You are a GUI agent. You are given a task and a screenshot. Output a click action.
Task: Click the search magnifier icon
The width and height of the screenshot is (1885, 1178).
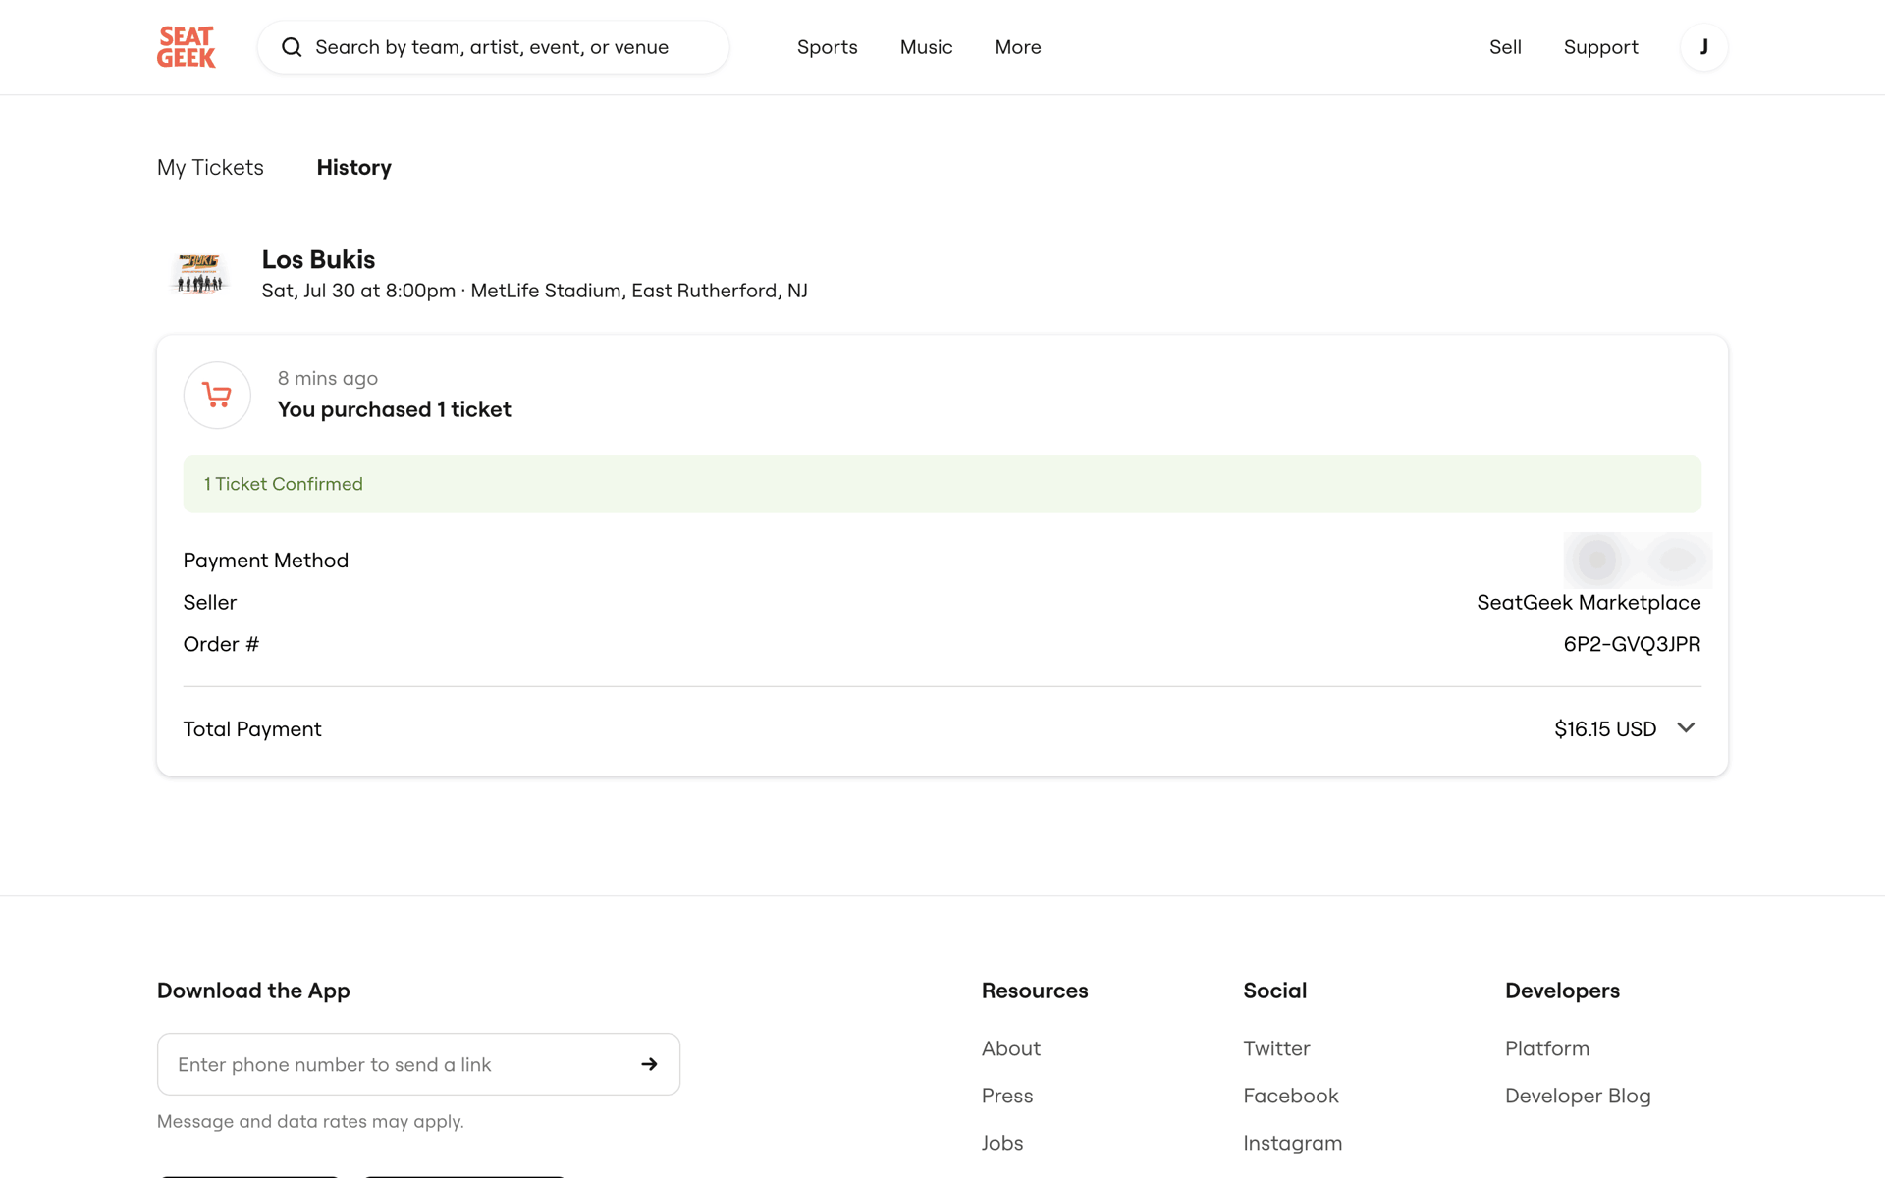[x=292, y=47]
